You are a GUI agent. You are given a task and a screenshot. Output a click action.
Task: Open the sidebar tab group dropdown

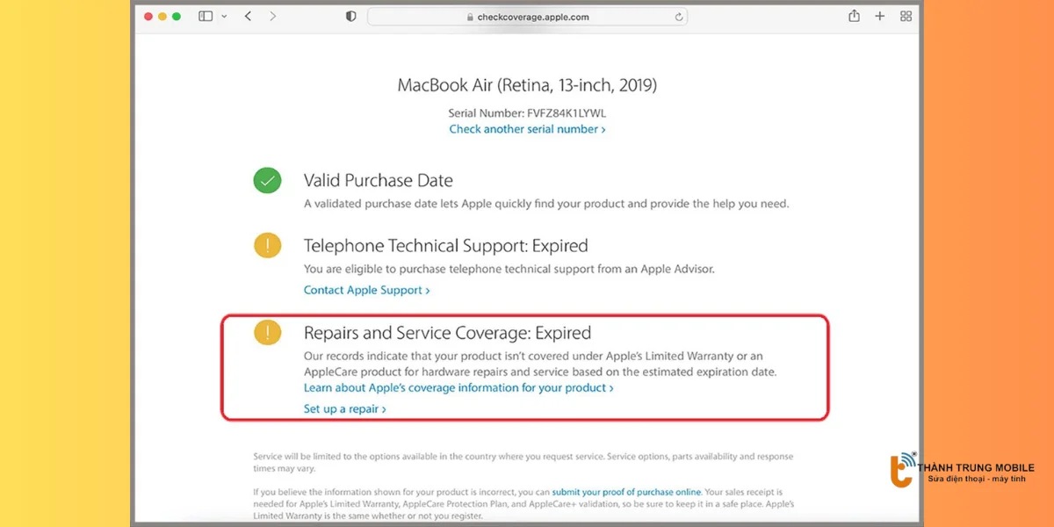click(x=225, y=17)
